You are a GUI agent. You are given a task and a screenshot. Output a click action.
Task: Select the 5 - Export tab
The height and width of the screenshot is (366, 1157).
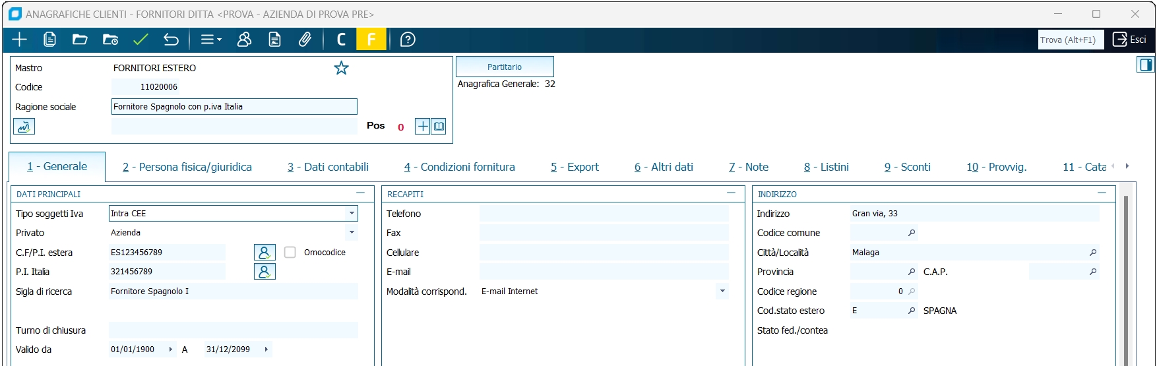point(575,167)
